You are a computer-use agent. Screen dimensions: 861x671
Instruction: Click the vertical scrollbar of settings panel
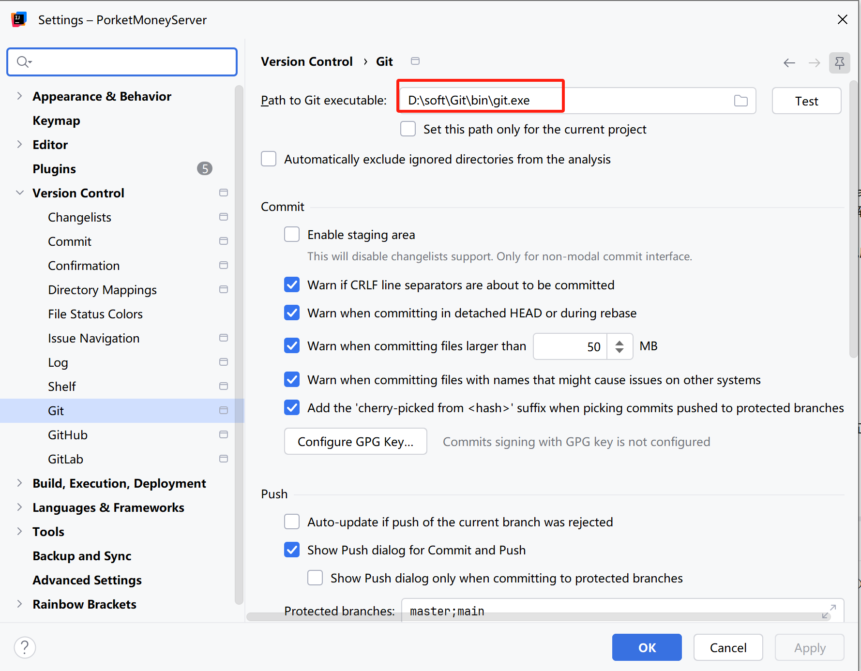tap(854, 219)
